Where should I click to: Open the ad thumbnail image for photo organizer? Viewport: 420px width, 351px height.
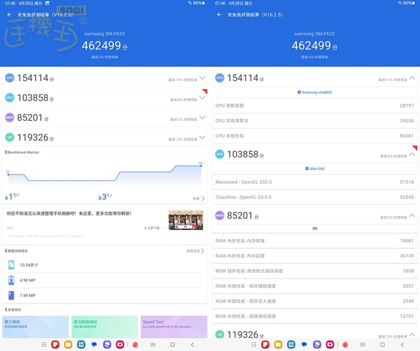[186, 220]
